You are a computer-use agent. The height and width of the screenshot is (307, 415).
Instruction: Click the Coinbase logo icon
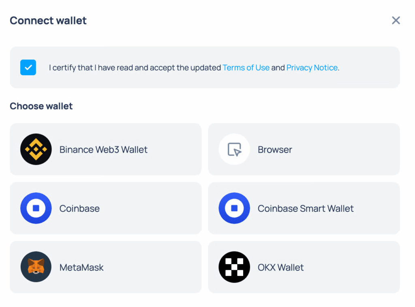36,208
